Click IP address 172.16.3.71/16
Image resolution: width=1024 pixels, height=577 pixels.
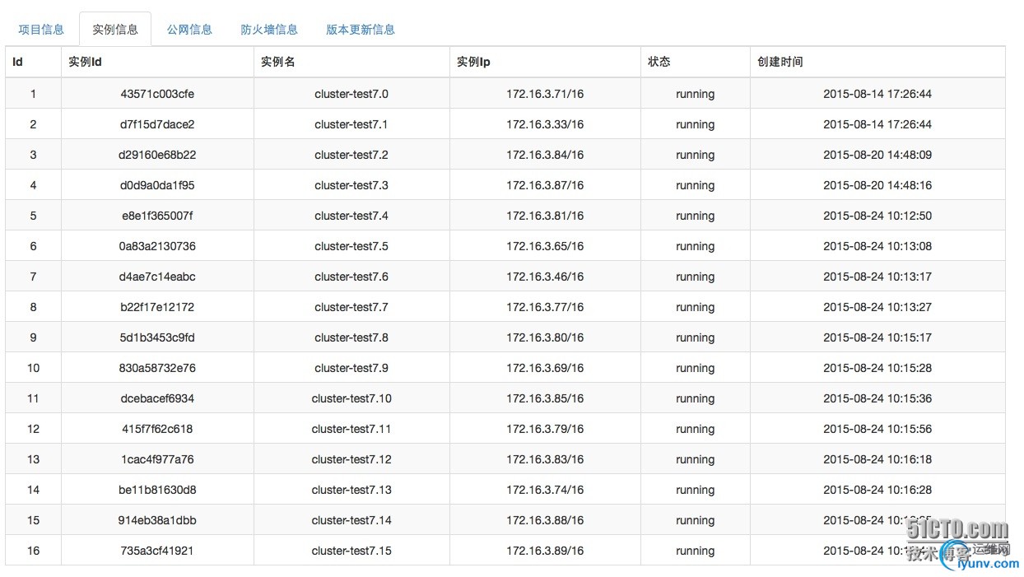pos(545,94)
